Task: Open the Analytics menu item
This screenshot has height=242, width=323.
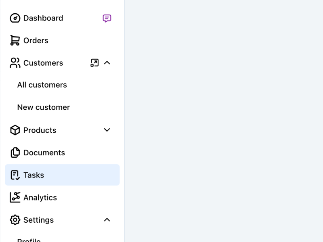Action: click(40, 198)
